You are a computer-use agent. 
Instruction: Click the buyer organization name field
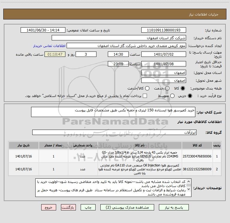click(x=119, y=38)
